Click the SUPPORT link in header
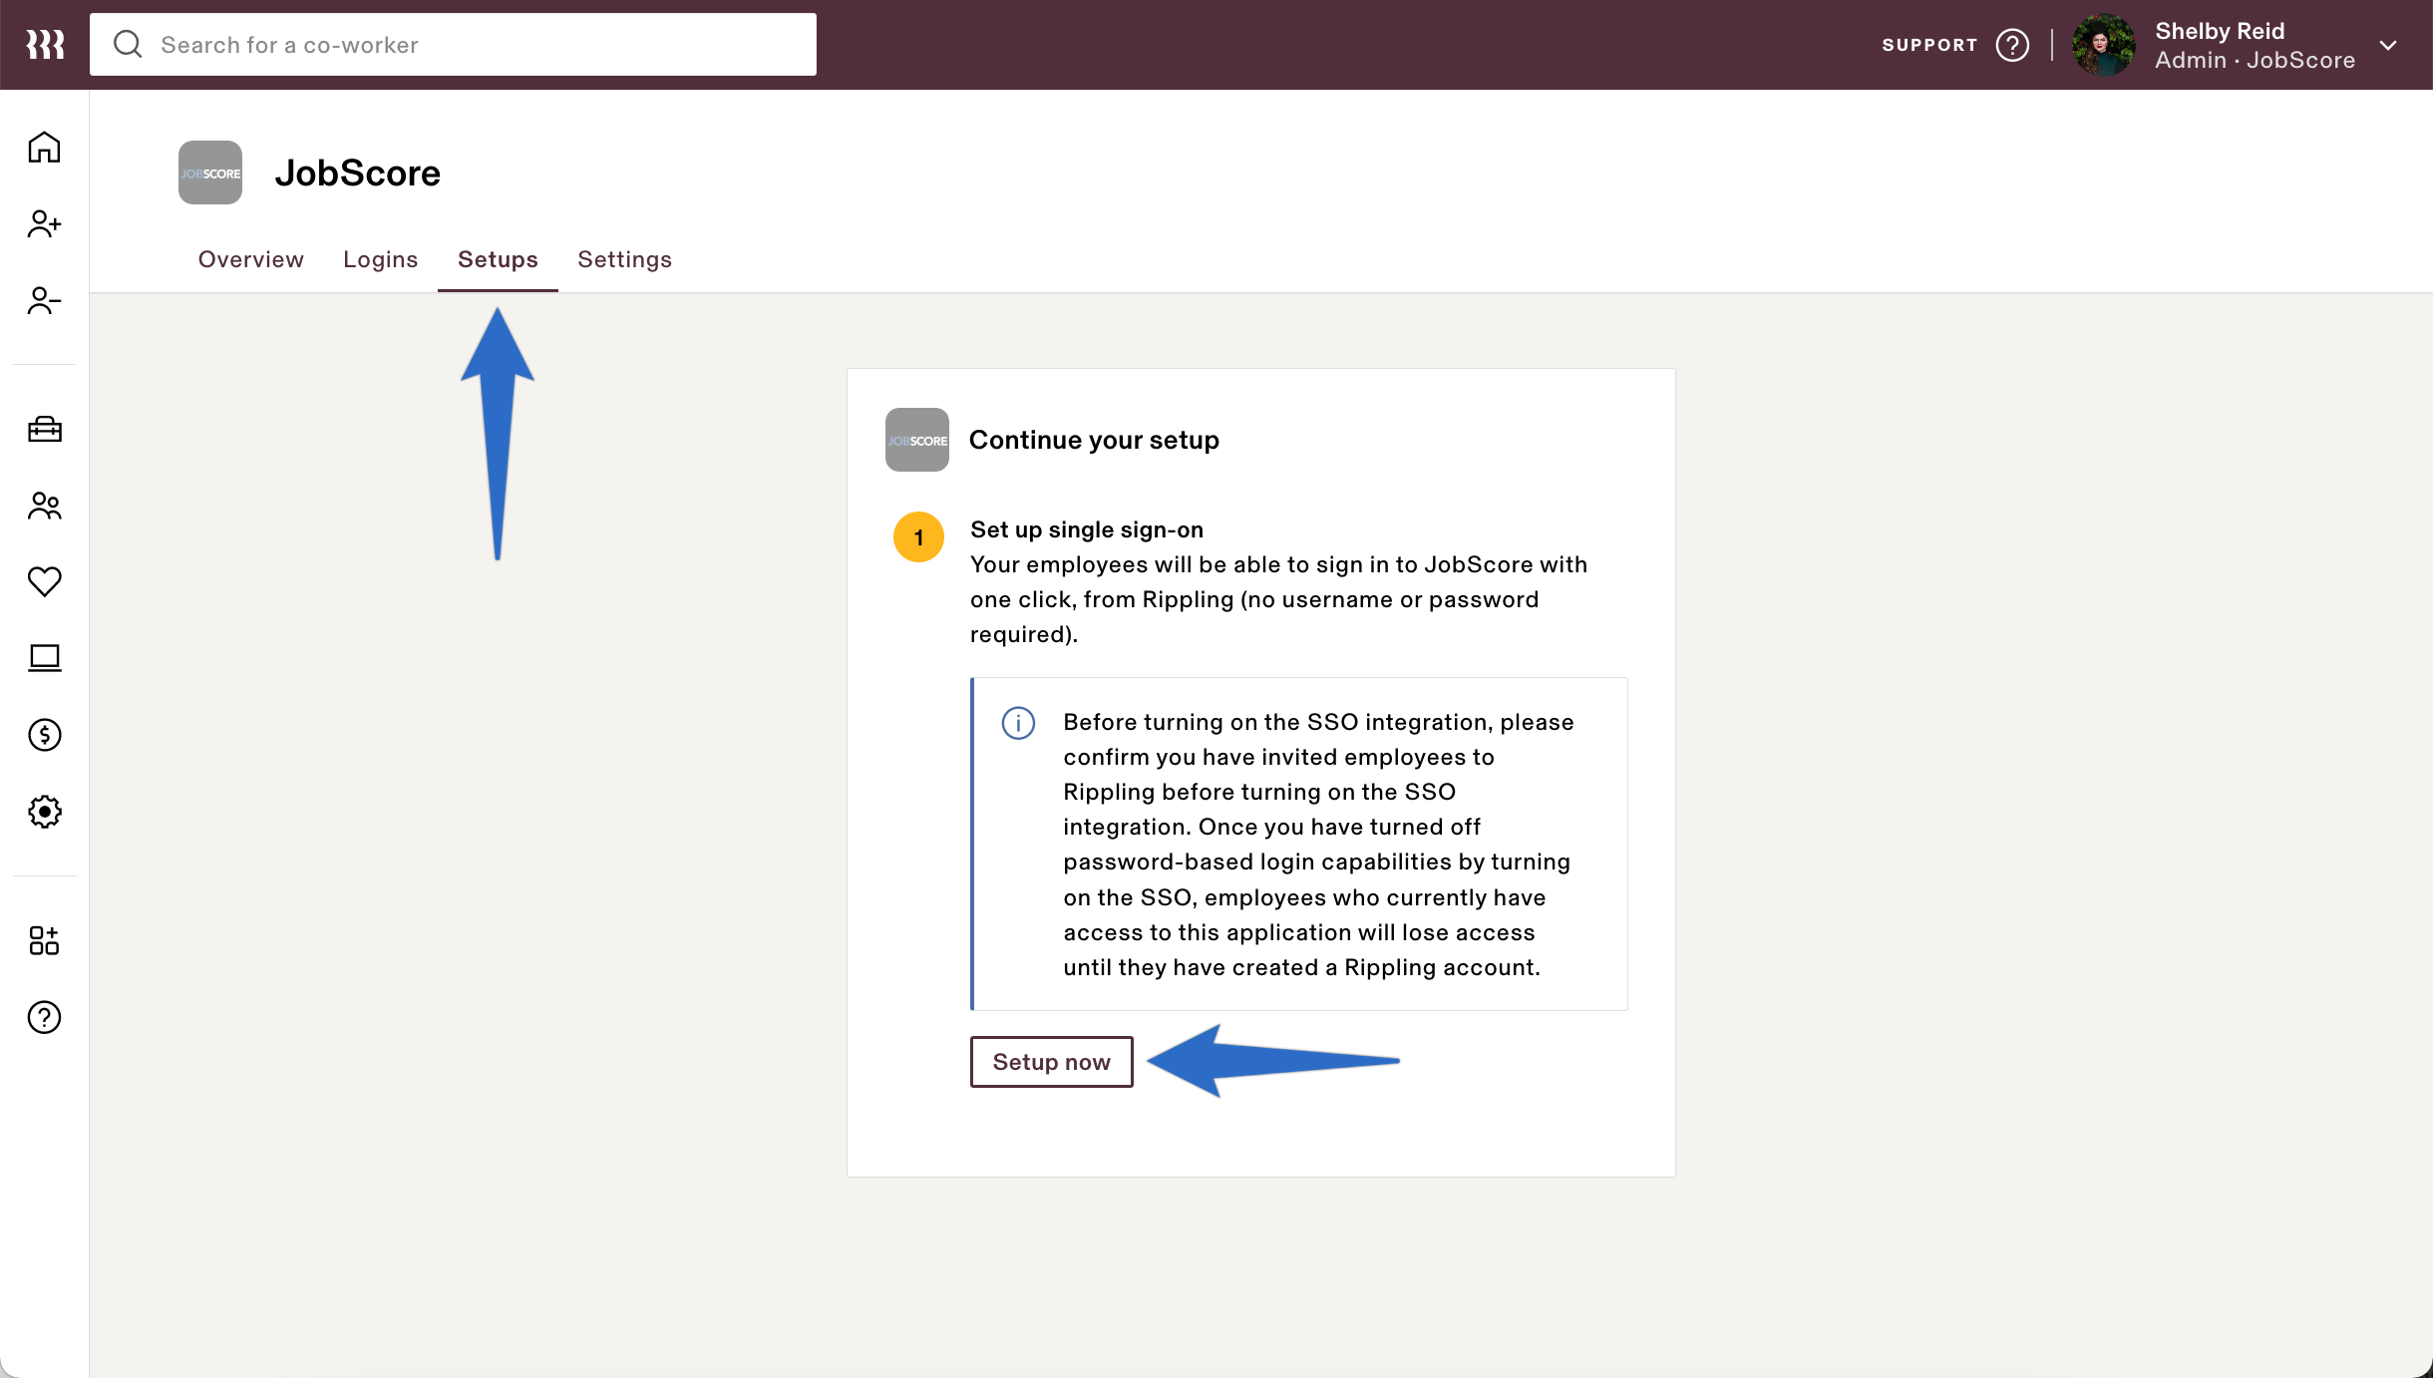Viewport: 2433px width, 1378px height. tap(1929, 45)
